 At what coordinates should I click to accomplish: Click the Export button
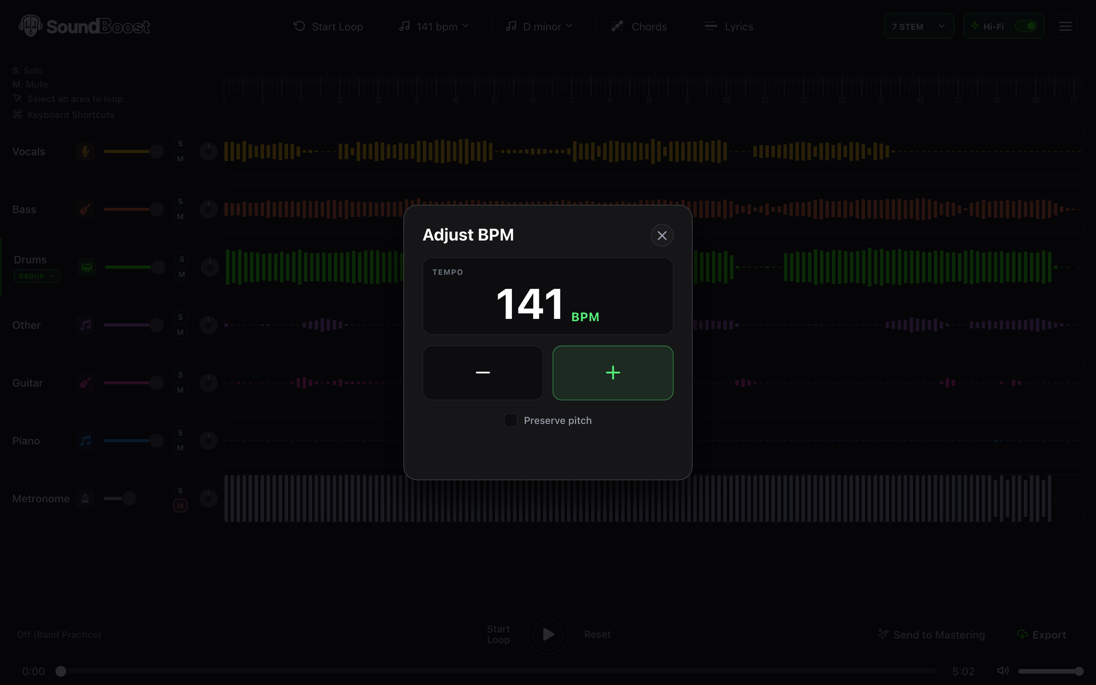pyautogui.click(x=1041, y=635)
